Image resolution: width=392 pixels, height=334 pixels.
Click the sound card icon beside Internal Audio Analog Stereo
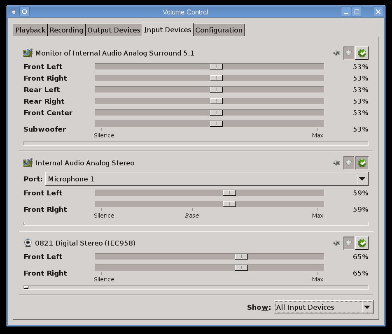point(28,163)
